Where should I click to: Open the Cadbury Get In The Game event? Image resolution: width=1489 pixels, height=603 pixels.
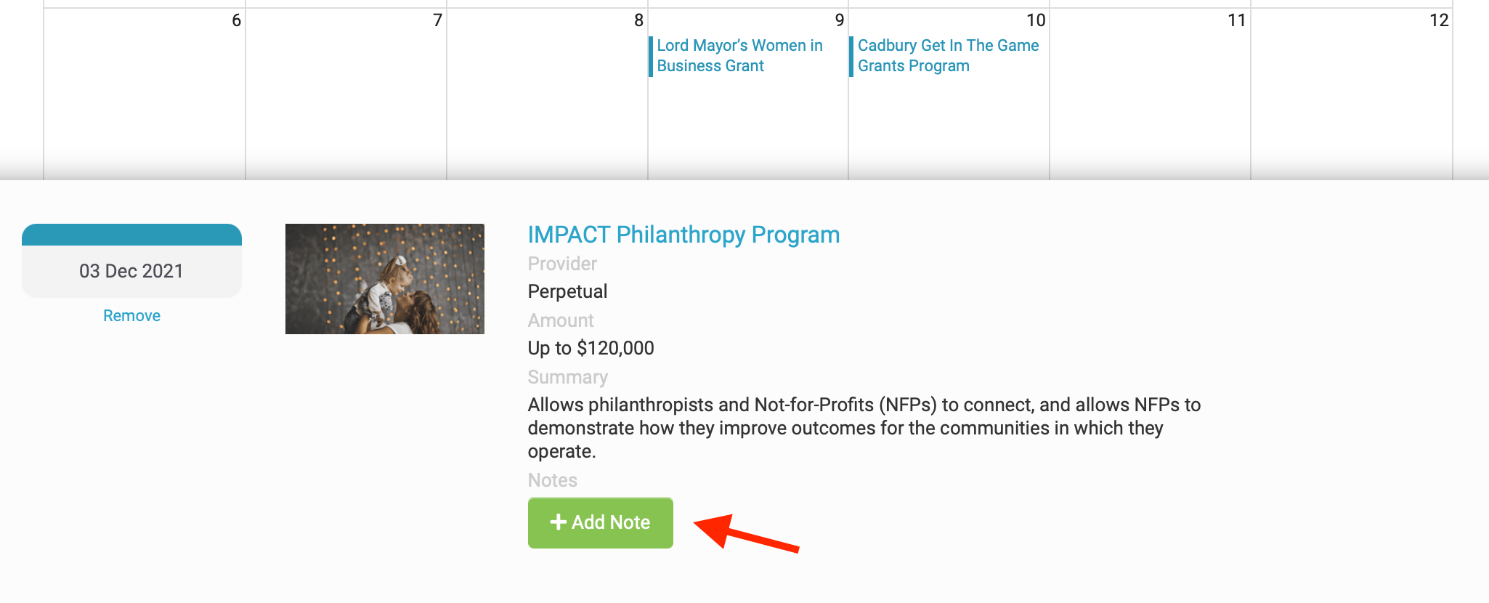point(948,56)
